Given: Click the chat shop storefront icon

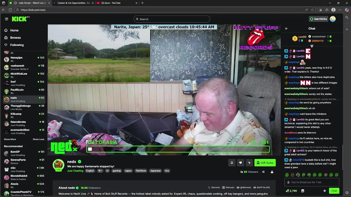Looking at the screenshot, I should point(303,191).
